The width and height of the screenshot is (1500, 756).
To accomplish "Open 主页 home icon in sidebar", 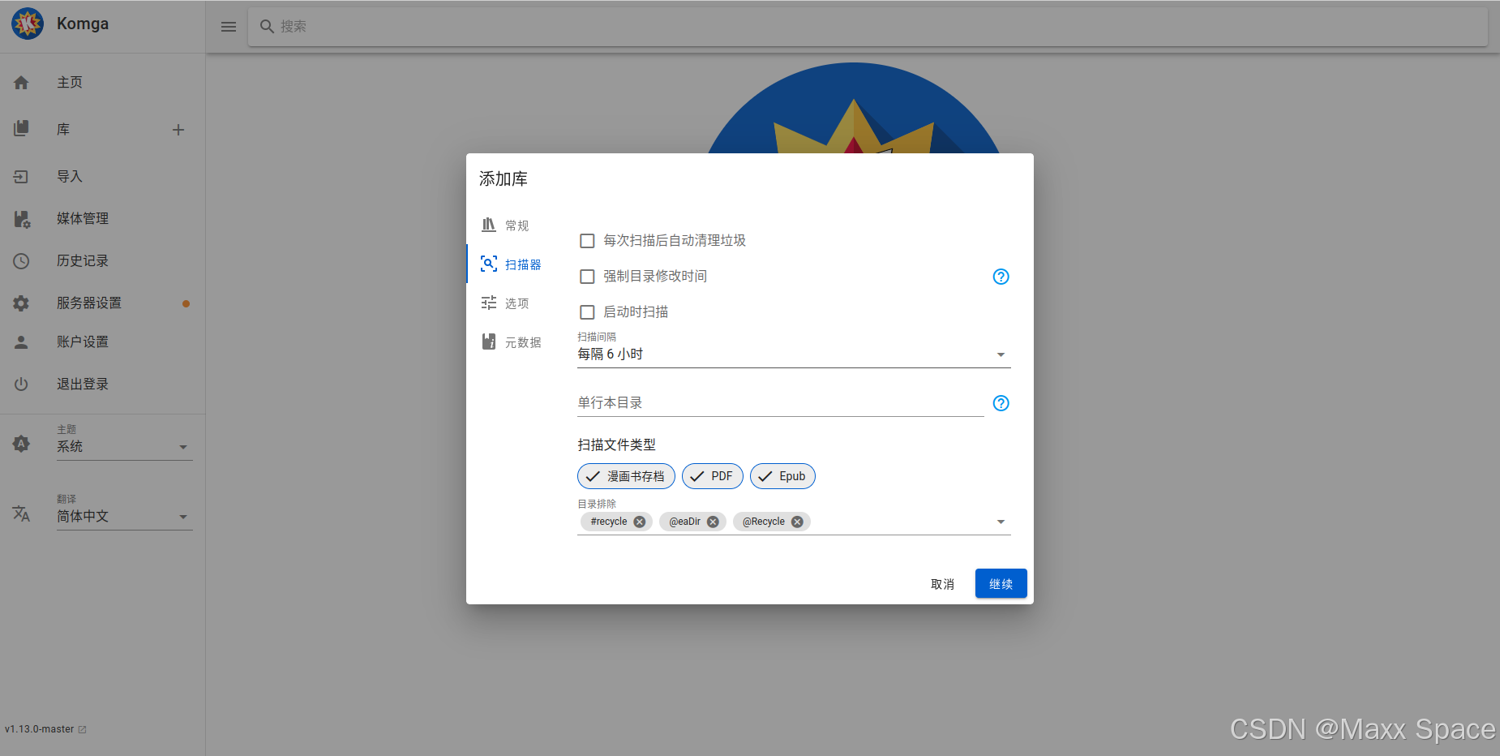I will point(21,83).
